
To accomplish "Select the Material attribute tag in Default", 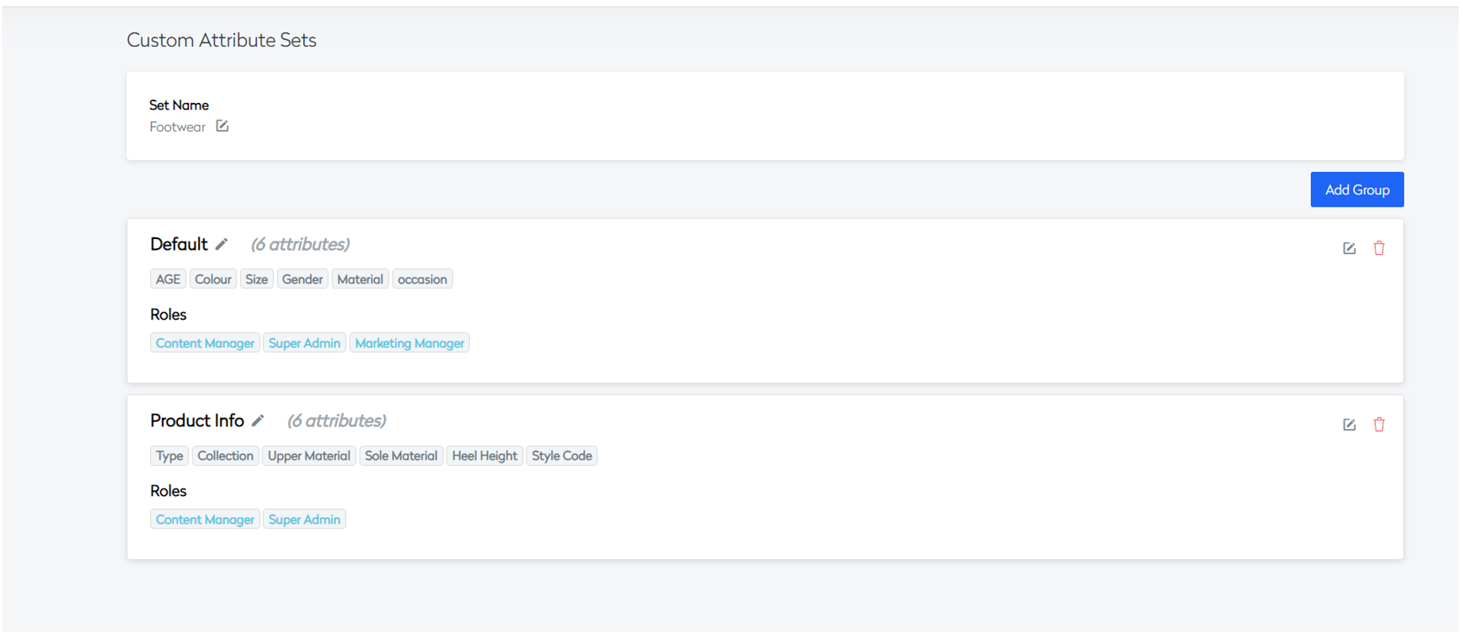I will click(x=360, y=279).
